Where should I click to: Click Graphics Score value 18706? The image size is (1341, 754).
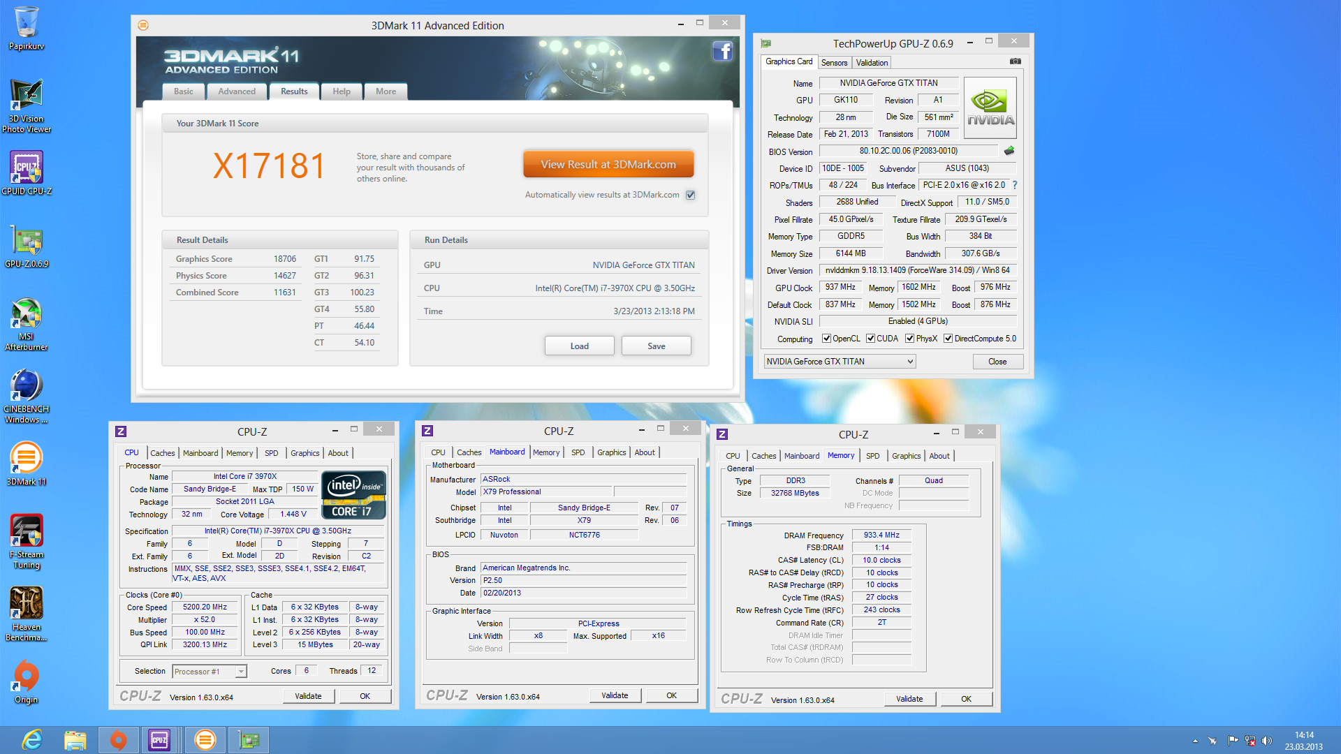285,259
